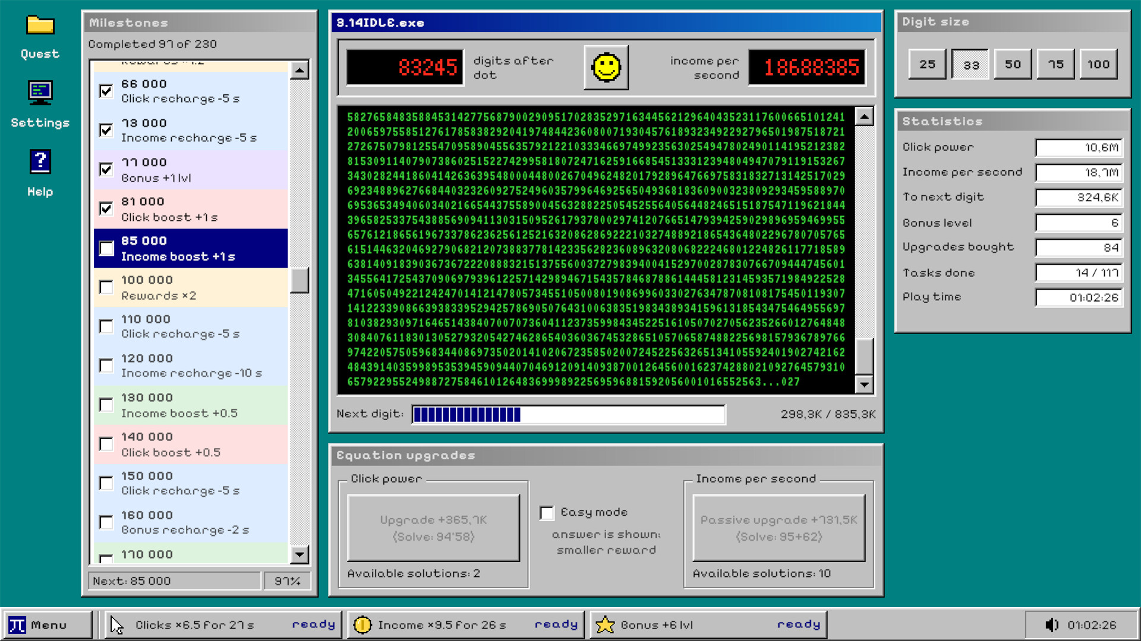Click the Milestones scrollbar thumb
This screenshot has width=1141, height=641.
[x=300, y=280]
